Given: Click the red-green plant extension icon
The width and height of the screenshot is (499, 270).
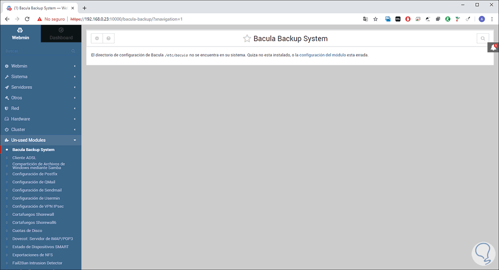Looking at the screenshot, I should tap(458, 19).
